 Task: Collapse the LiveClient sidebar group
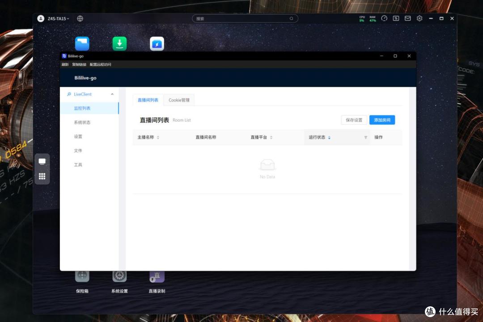112,94
